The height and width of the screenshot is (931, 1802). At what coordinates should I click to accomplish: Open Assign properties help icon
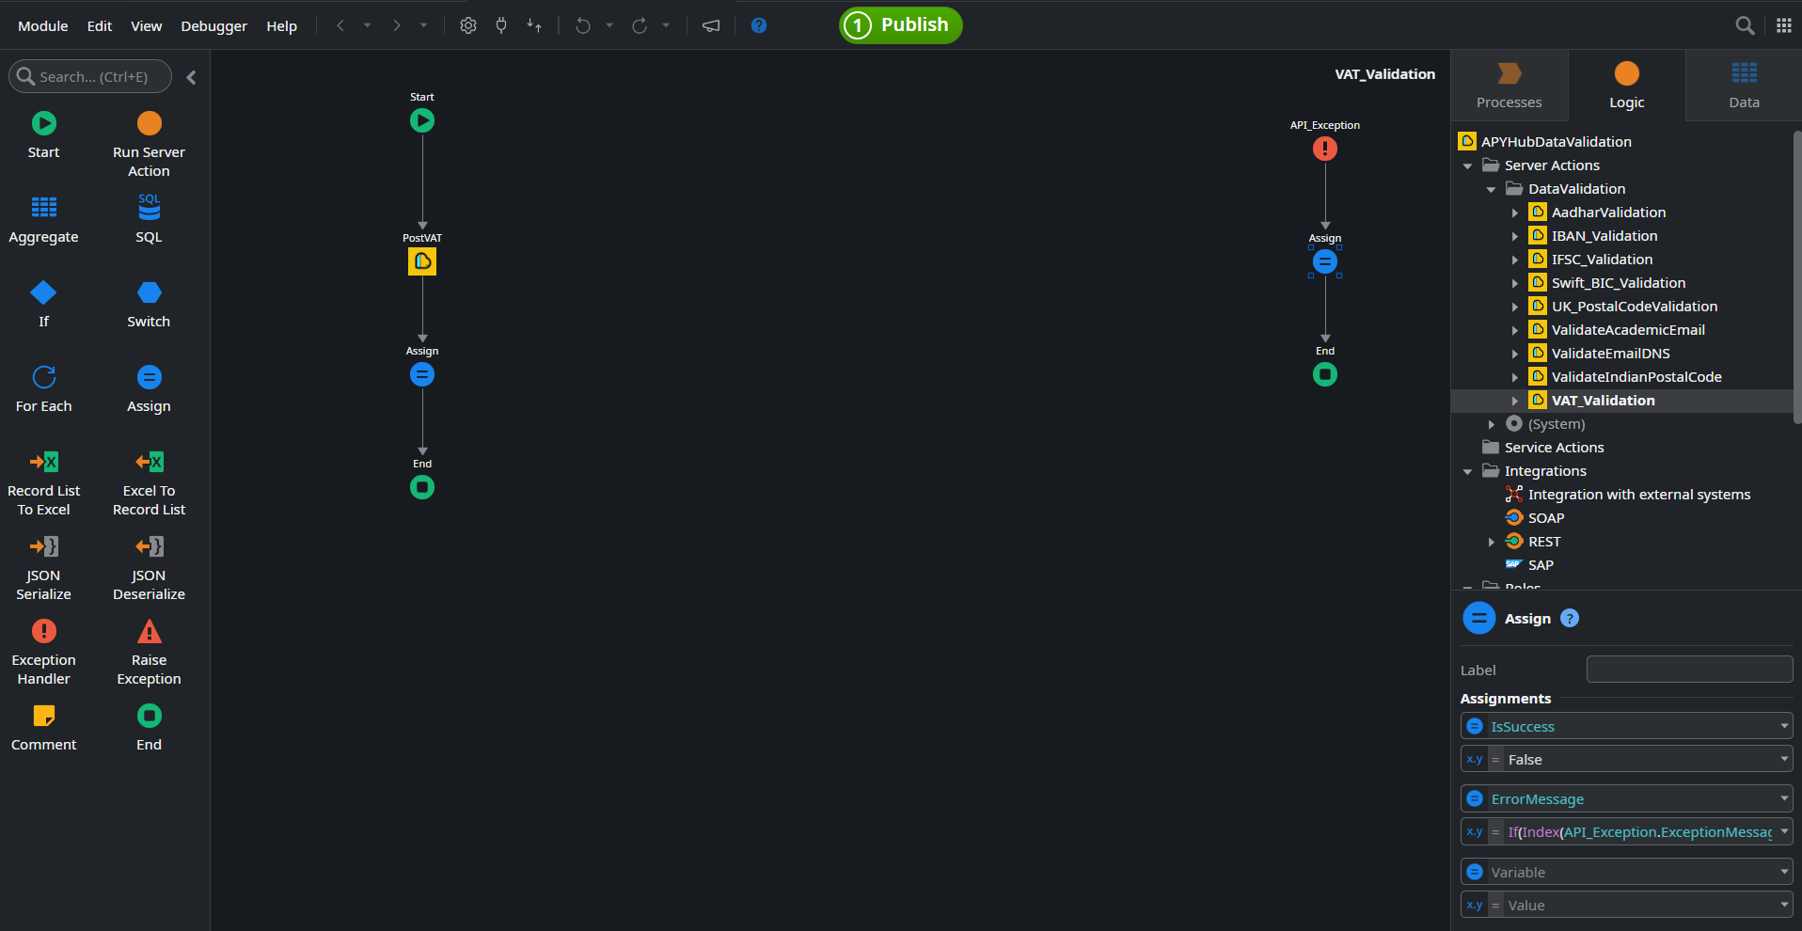tap(1570, 618)
